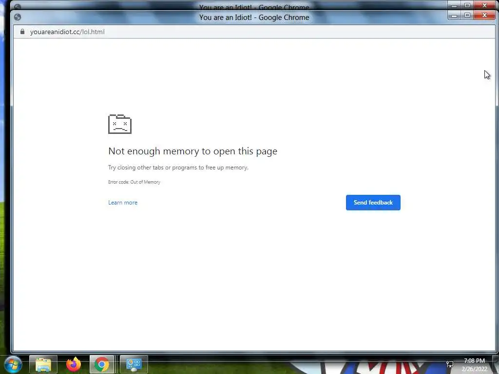499x374 pixels.
Task: Click the sad folder crash icon
Action: (x=120, y=124)
